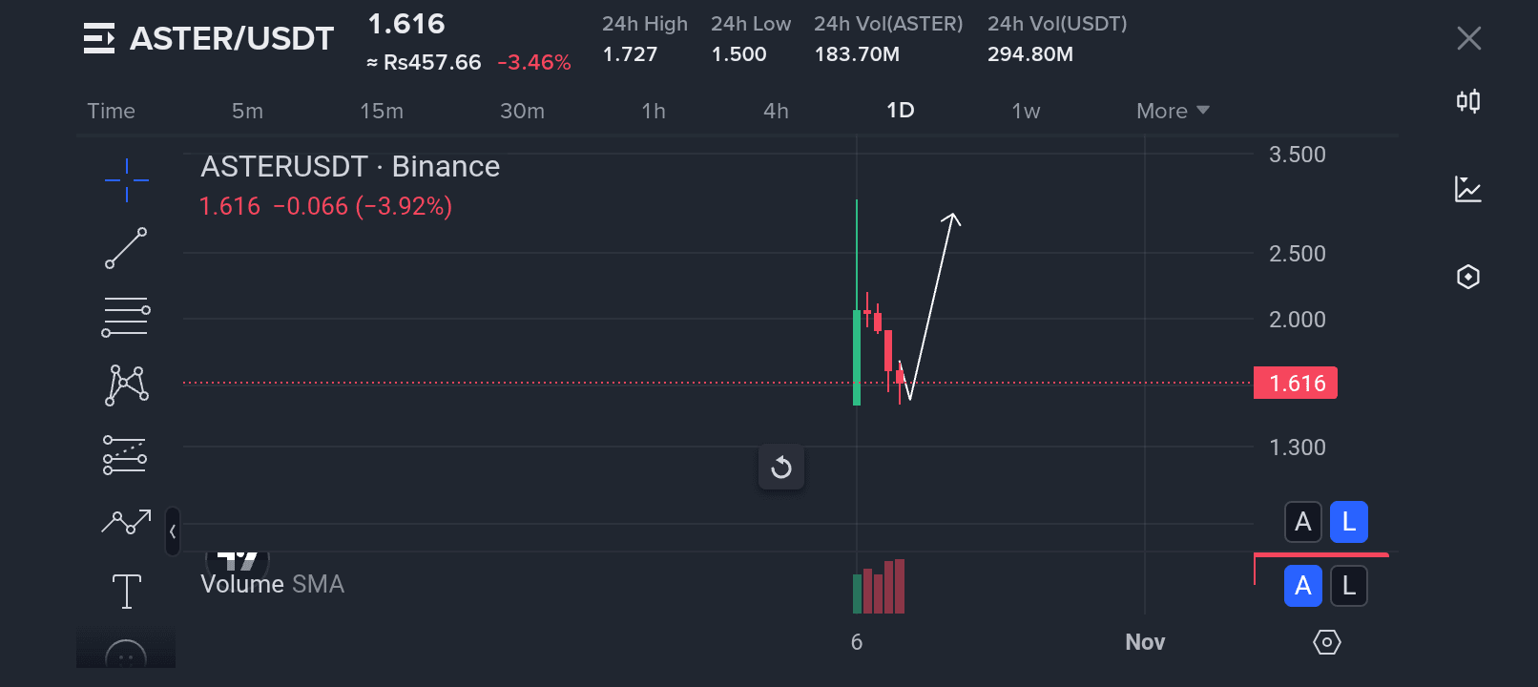Switch to the 15m timeframe tab
Image resolution: width=1538 pixels, height=687 pixels.
tap(382, 111)
